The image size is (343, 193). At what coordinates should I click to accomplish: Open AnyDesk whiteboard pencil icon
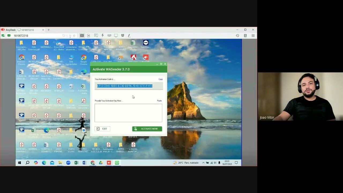[129, 36]
